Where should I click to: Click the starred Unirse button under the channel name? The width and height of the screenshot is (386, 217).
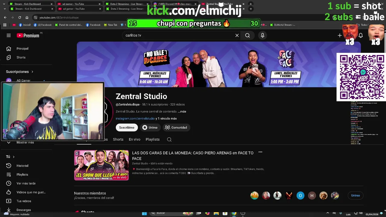pyautogui.click(x=150, y=127)
